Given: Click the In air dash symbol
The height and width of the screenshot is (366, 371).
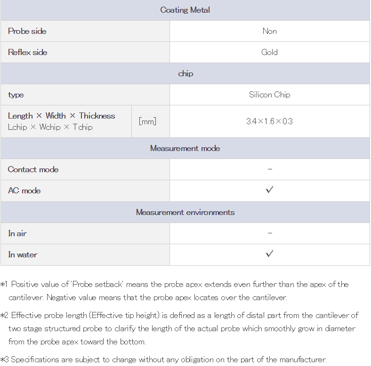Looking at the screenshot, I should coord(270,233).
